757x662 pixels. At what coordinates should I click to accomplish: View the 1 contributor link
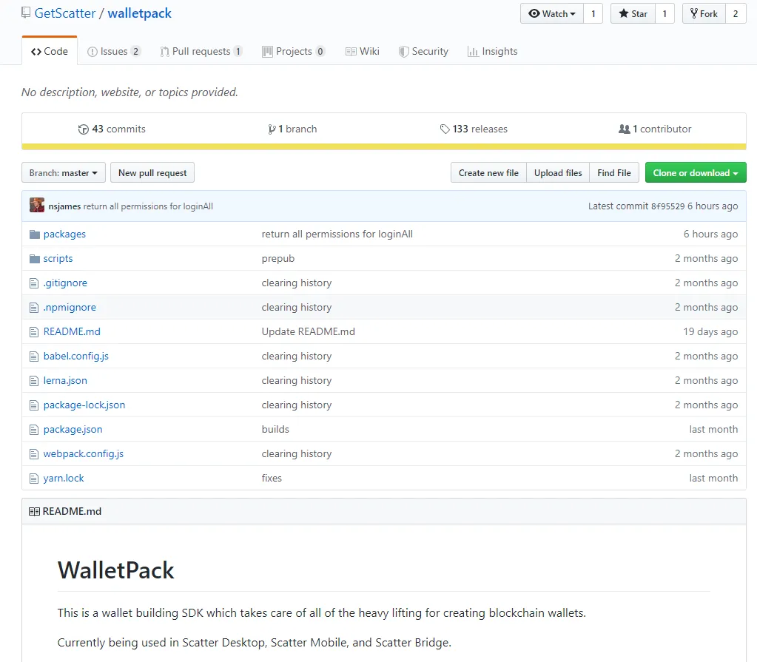[x=655, y=129]
